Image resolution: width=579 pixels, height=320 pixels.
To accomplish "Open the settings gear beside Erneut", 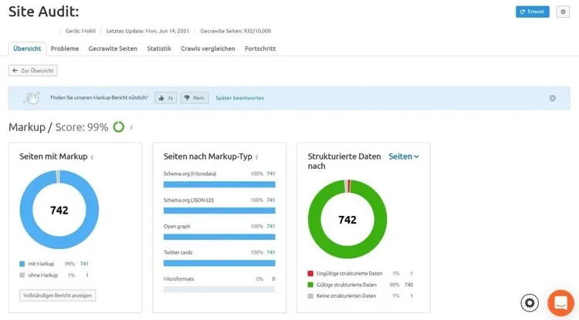I will coord(563,12).
